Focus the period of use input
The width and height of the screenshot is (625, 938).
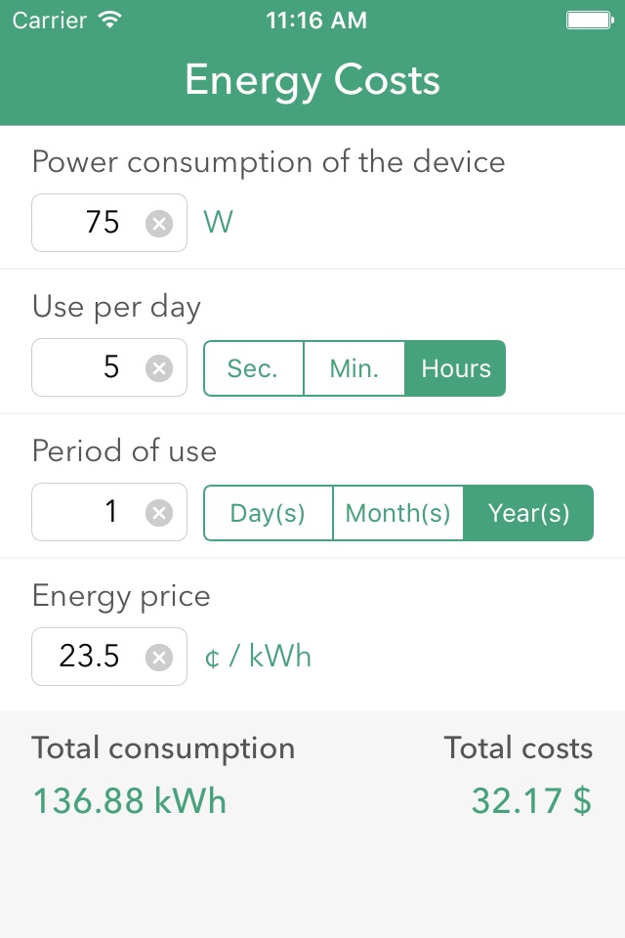[109, 512]
